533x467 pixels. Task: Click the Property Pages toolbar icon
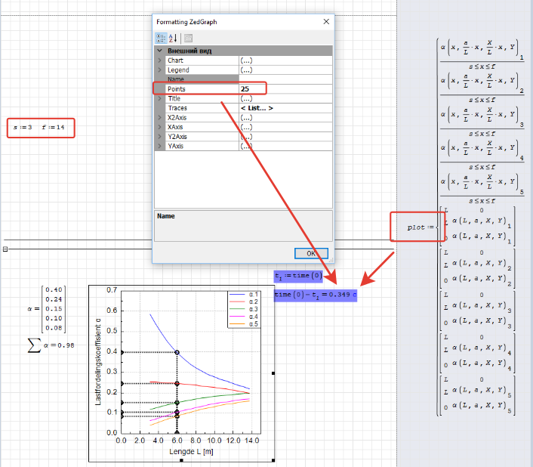[x=188, y=38]
